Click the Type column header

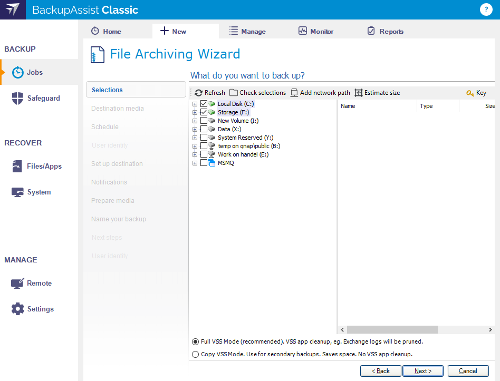438,106
